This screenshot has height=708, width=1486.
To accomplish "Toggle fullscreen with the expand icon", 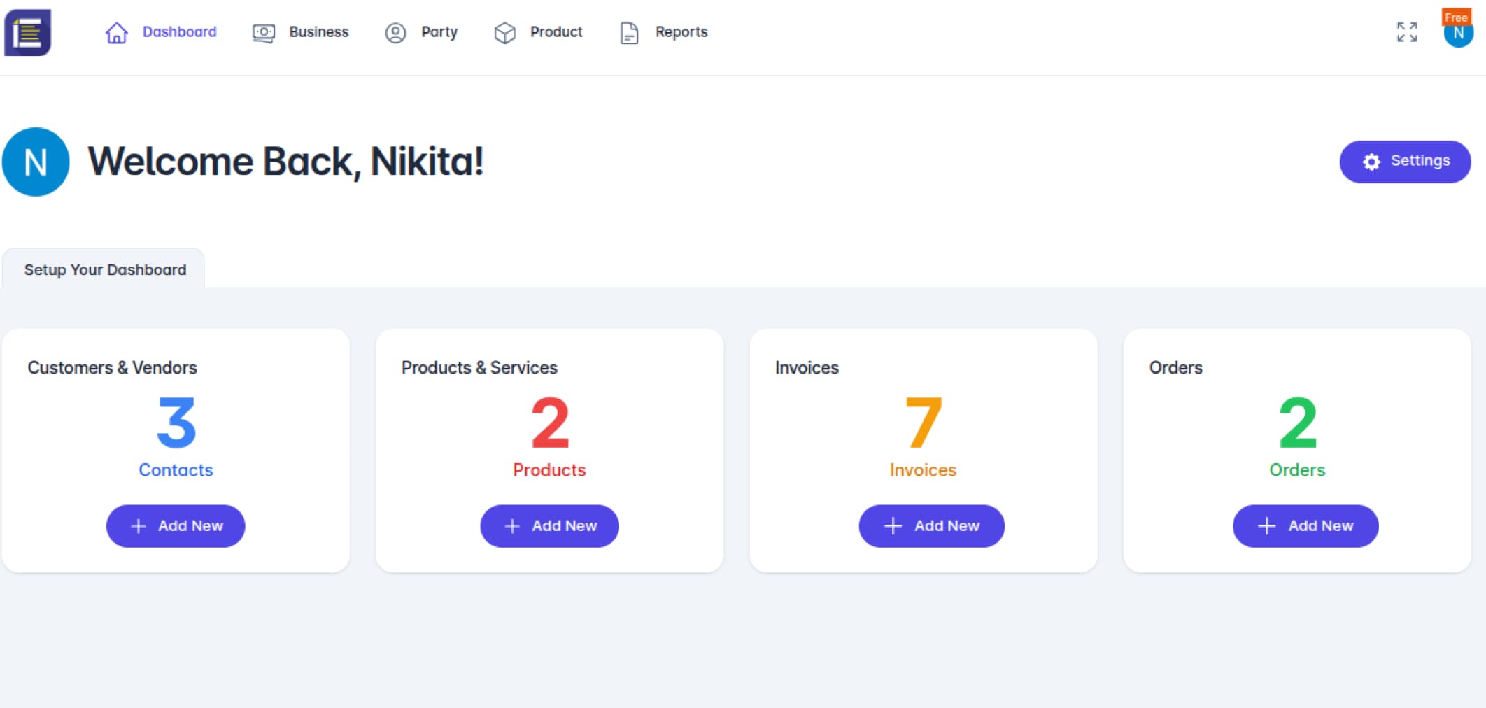I will point(1407,32).
